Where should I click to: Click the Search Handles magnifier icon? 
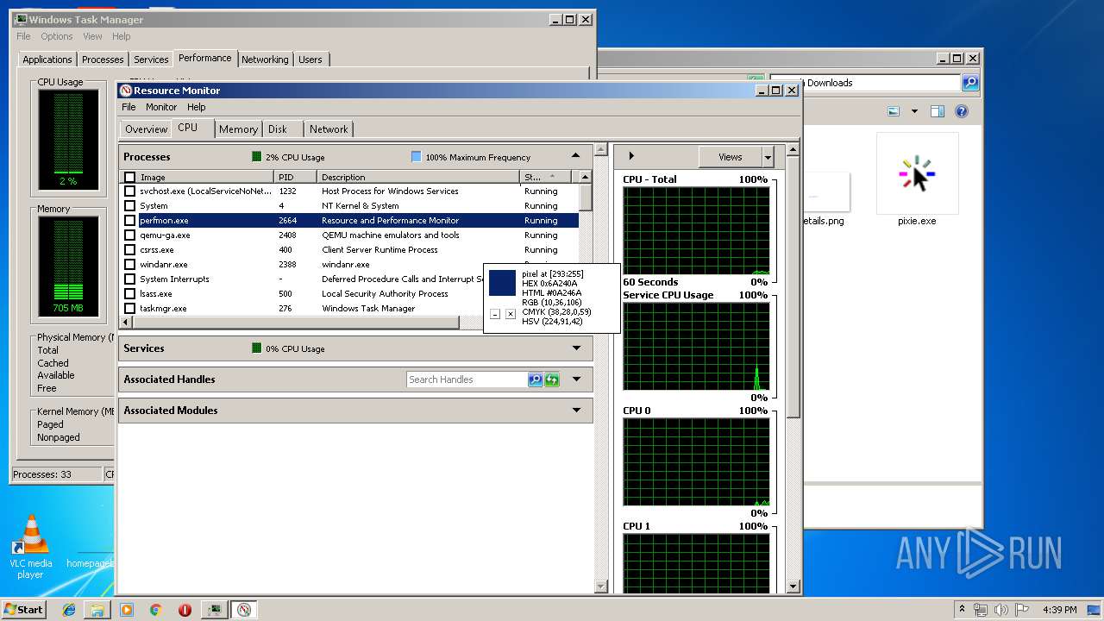[536, 379]
